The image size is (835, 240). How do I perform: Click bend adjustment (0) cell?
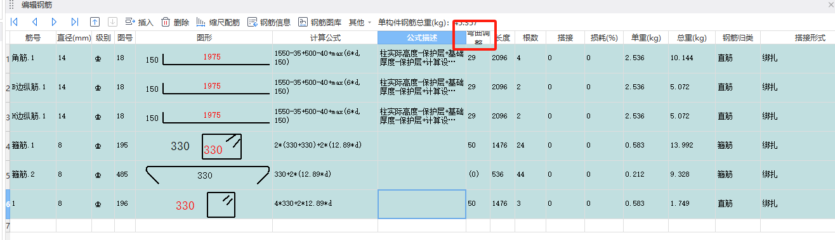(x=478, y=175)
